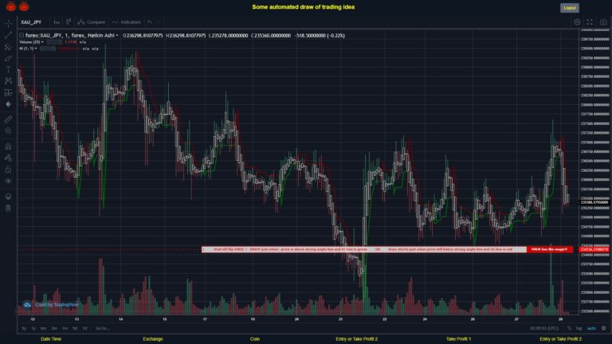The height and width of the screenshot is (344, 612).
Task: Toggle AI indicator visibility icon
Action: click(x=42, y=49)
